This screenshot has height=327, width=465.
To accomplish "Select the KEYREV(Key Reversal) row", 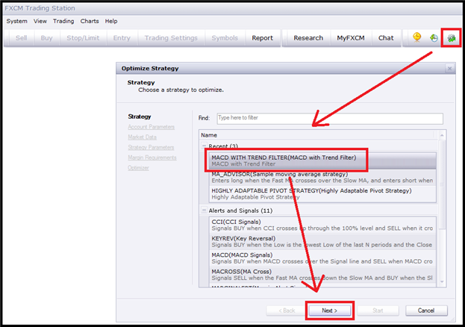I will [322, 242].
